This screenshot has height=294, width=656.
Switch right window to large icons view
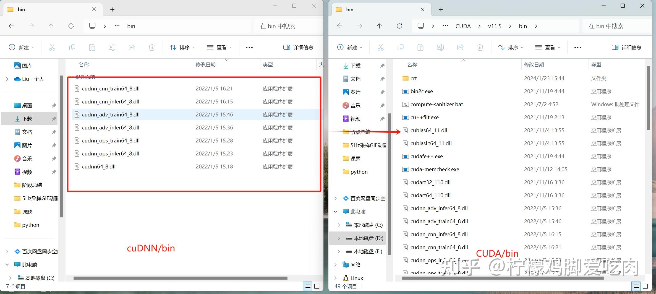[x=646, y=286]
